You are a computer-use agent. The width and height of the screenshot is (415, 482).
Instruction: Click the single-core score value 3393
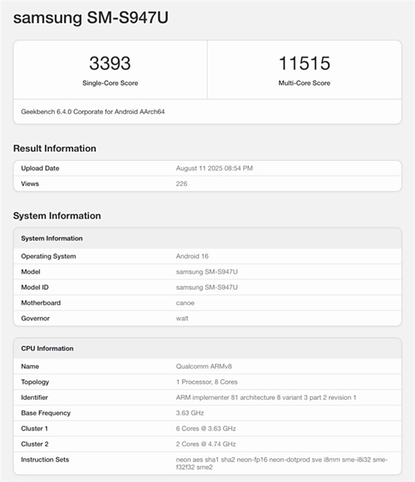coord(110,64)
